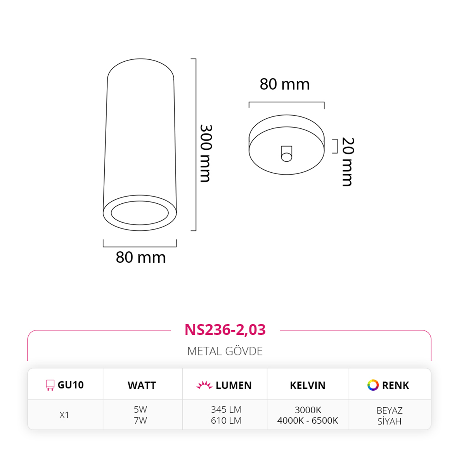
Task: Click the 20 mm thickness label
Action: 348,162
